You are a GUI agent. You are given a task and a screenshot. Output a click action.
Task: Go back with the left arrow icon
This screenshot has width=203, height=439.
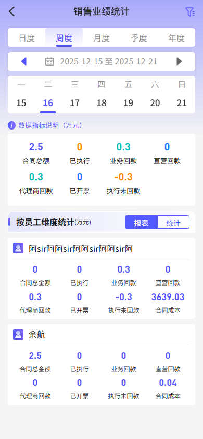coord(11,12)
